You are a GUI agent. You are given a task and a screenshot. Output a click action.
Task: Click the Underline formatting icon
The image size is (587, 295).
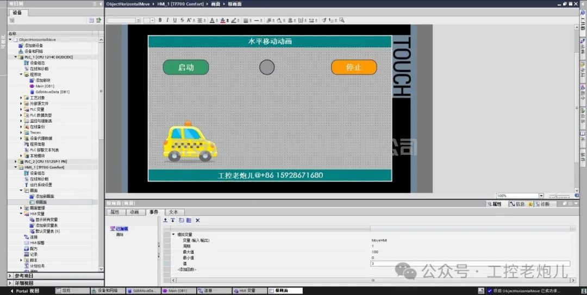(174, 21)
